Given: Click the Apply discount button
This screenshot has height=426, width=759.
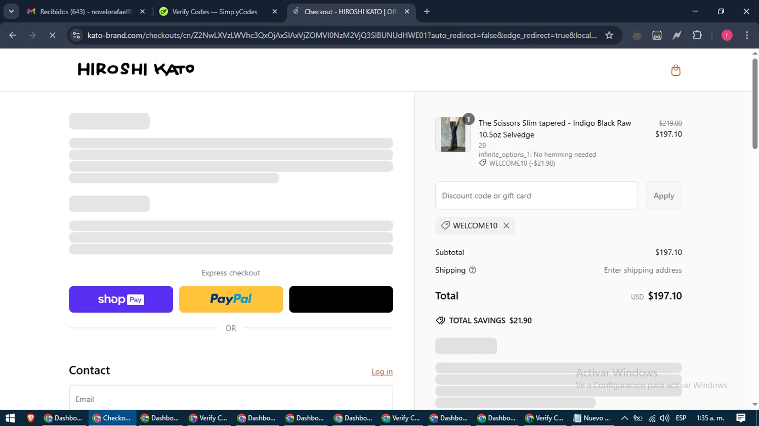Looking at the screenshot, I should pyautogui.click(x=663, y=196).
